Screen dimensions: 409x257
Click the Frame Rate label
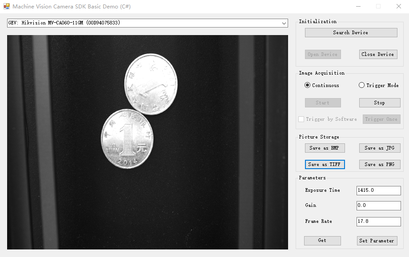click(x=318, y=221)
